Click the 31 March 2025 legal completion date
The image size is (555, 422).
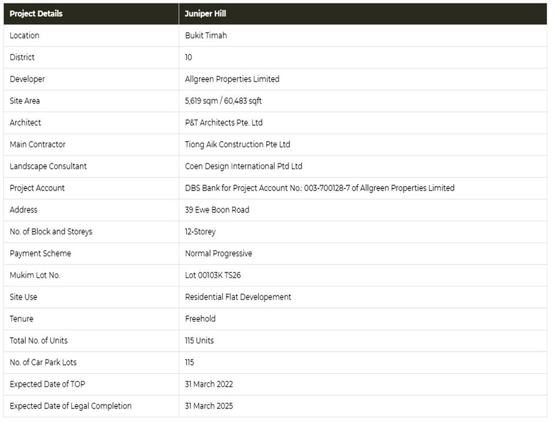[x=209, y=406]
